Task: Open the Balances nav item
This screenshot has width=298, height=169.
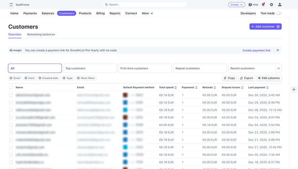Action: [x=48, y=13]
